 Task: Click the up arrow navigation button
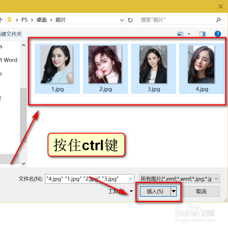[x=1, y=20]
